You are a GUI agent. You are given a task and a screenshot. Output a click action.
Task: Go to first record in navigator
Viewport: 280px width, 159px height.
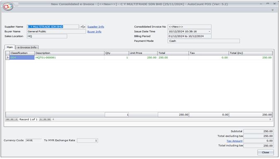[8, 119]
